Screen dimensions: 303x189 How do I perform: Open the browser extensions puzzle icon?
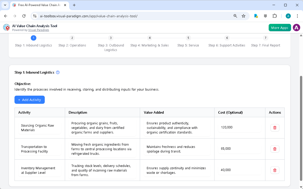pyautogui.click(x=275, y=16)
